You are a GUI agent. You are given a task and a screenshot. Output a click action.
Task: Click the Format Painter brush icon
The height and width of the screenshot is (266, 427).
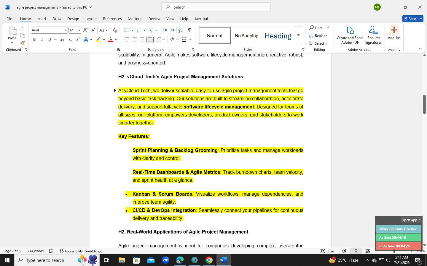[x=23, y=43]
